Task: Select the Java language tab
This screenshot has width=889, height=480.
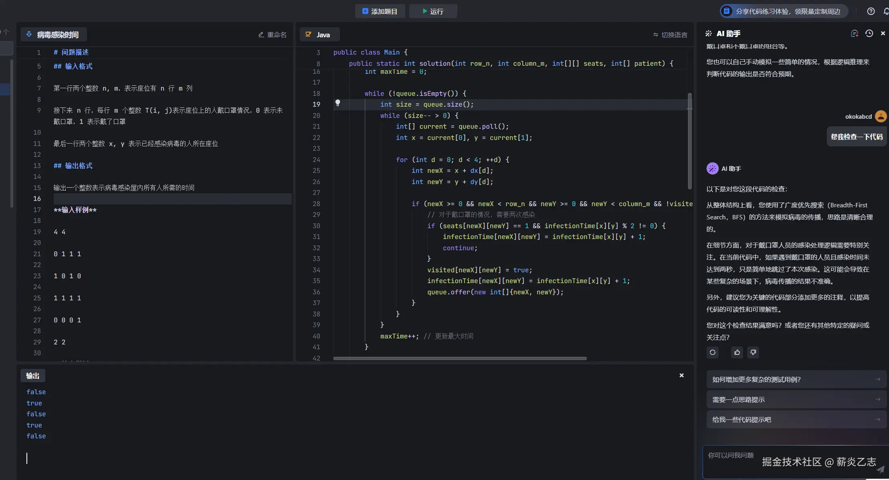Action: click(x=319, y=35)
